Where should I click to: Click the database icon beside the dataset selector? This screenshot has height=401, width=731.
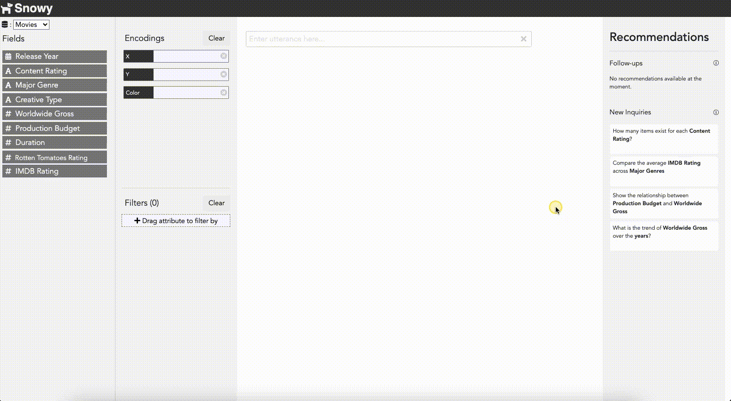point(5,24)
